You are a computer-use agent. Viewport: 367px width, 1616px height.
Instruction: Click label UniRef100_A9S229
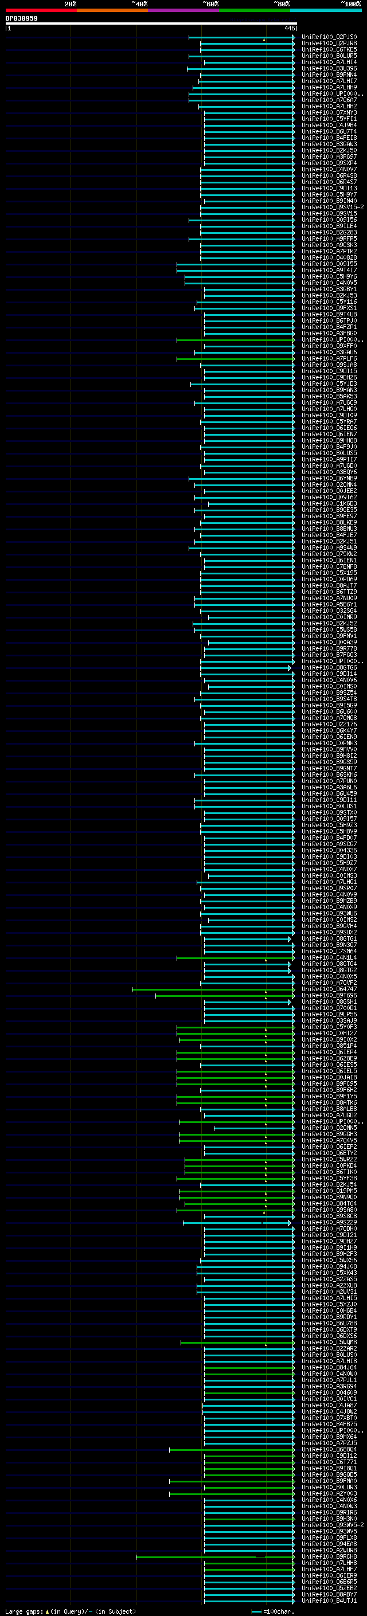pyautogui.click(x=329, y=1223)
